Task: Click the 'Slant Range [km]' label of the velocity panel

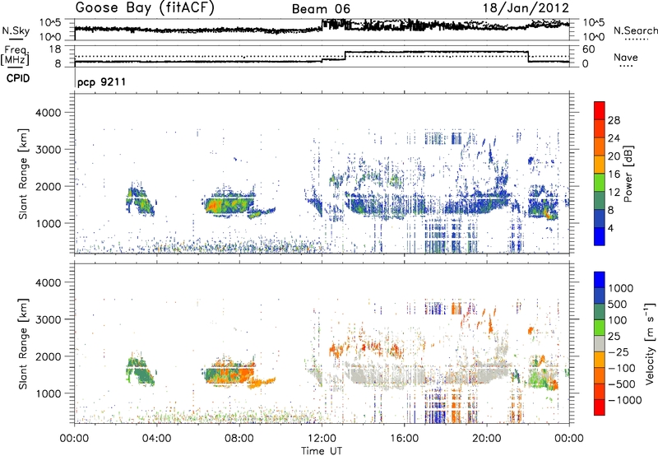Action: [x=23, y=343]
